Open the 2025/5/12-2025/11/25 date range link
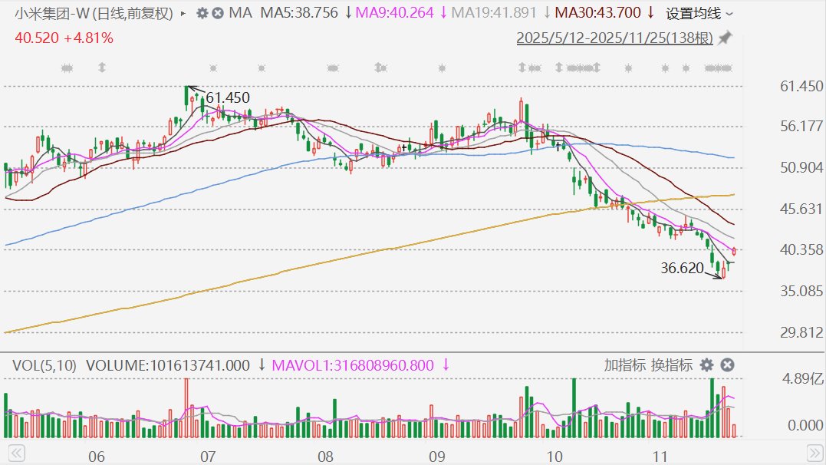826x465 pixels. click(x=614, y=38)
